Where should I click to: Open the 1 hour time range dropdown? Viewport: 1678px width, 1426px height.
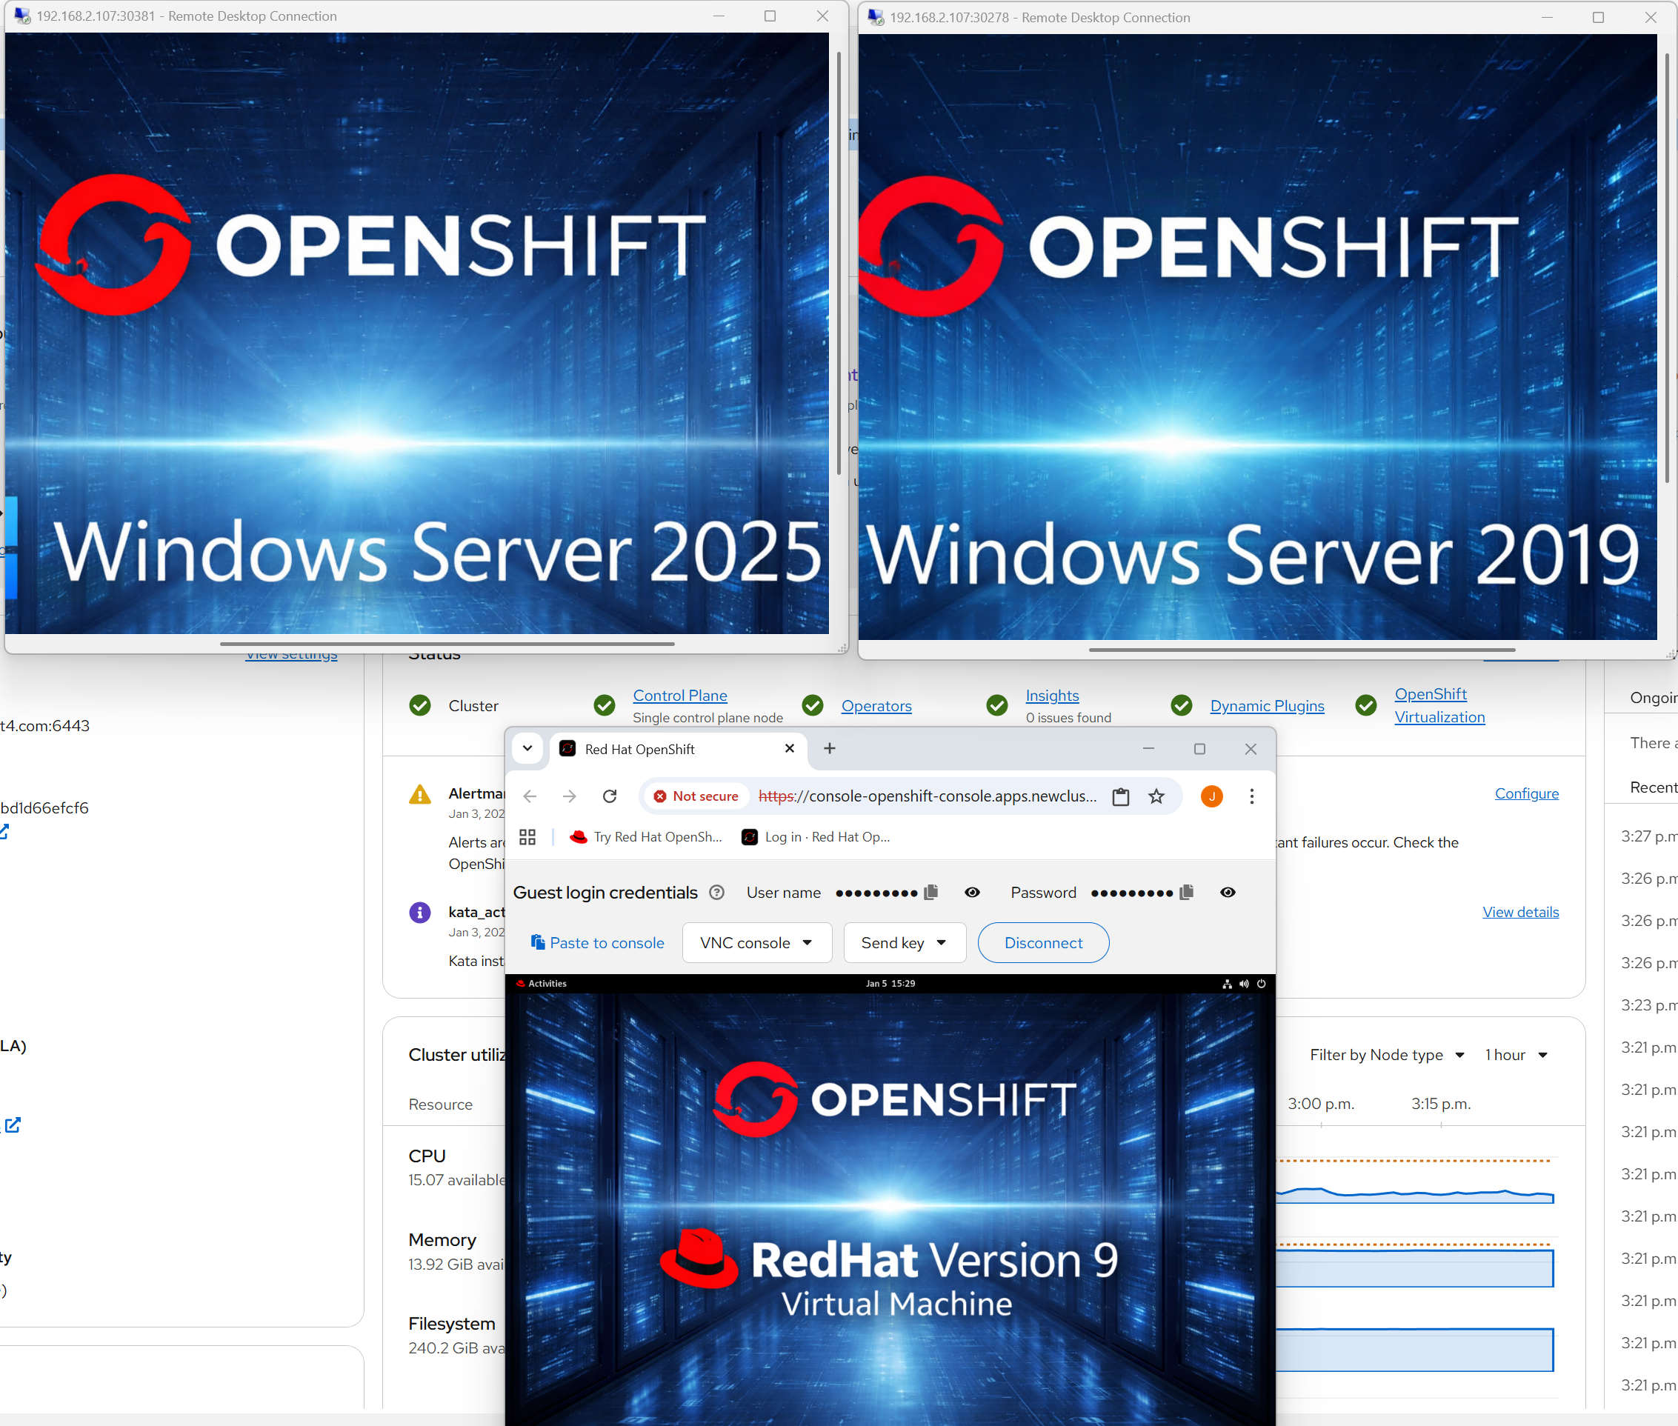tap(1516, 1055)
